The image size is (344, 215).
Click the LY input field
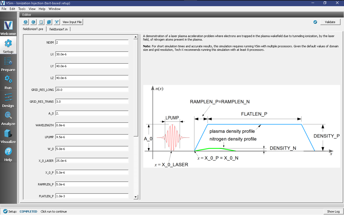pyautogui.click(x=92, y=66)
